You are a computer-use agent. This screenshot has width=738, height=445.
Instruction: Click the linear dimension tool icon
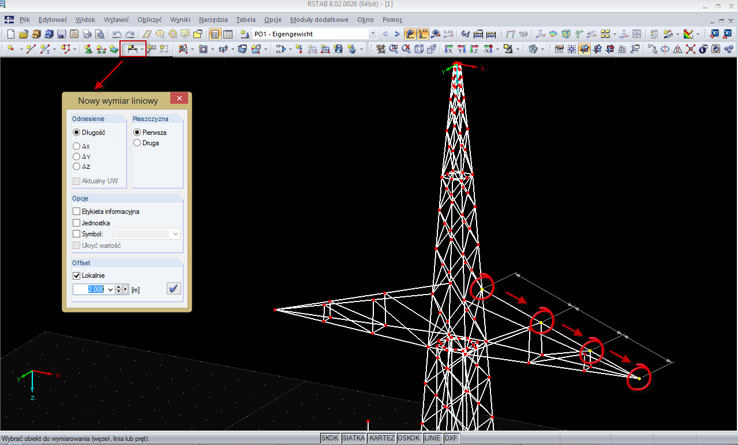click(132, 50)
